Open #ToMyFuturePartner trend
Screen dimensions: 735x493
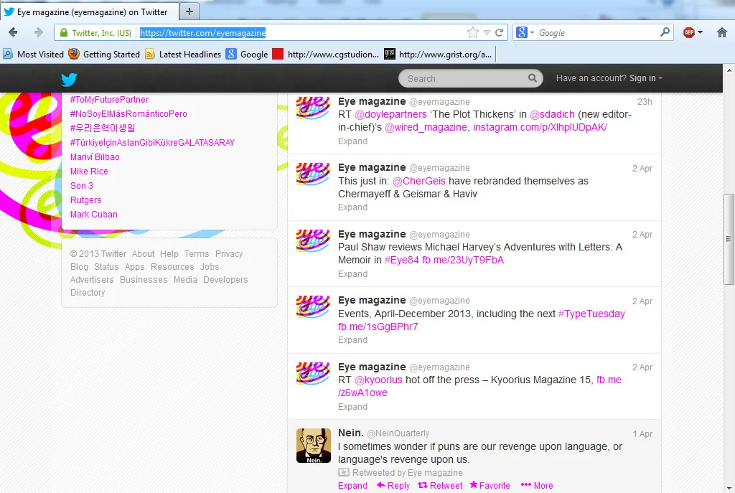pyautogui.click(x=109, y=99)
